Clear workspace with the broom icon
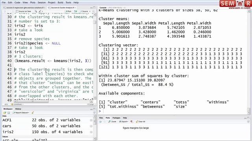The width and height of the screenshot is (252, 141). 33,113
